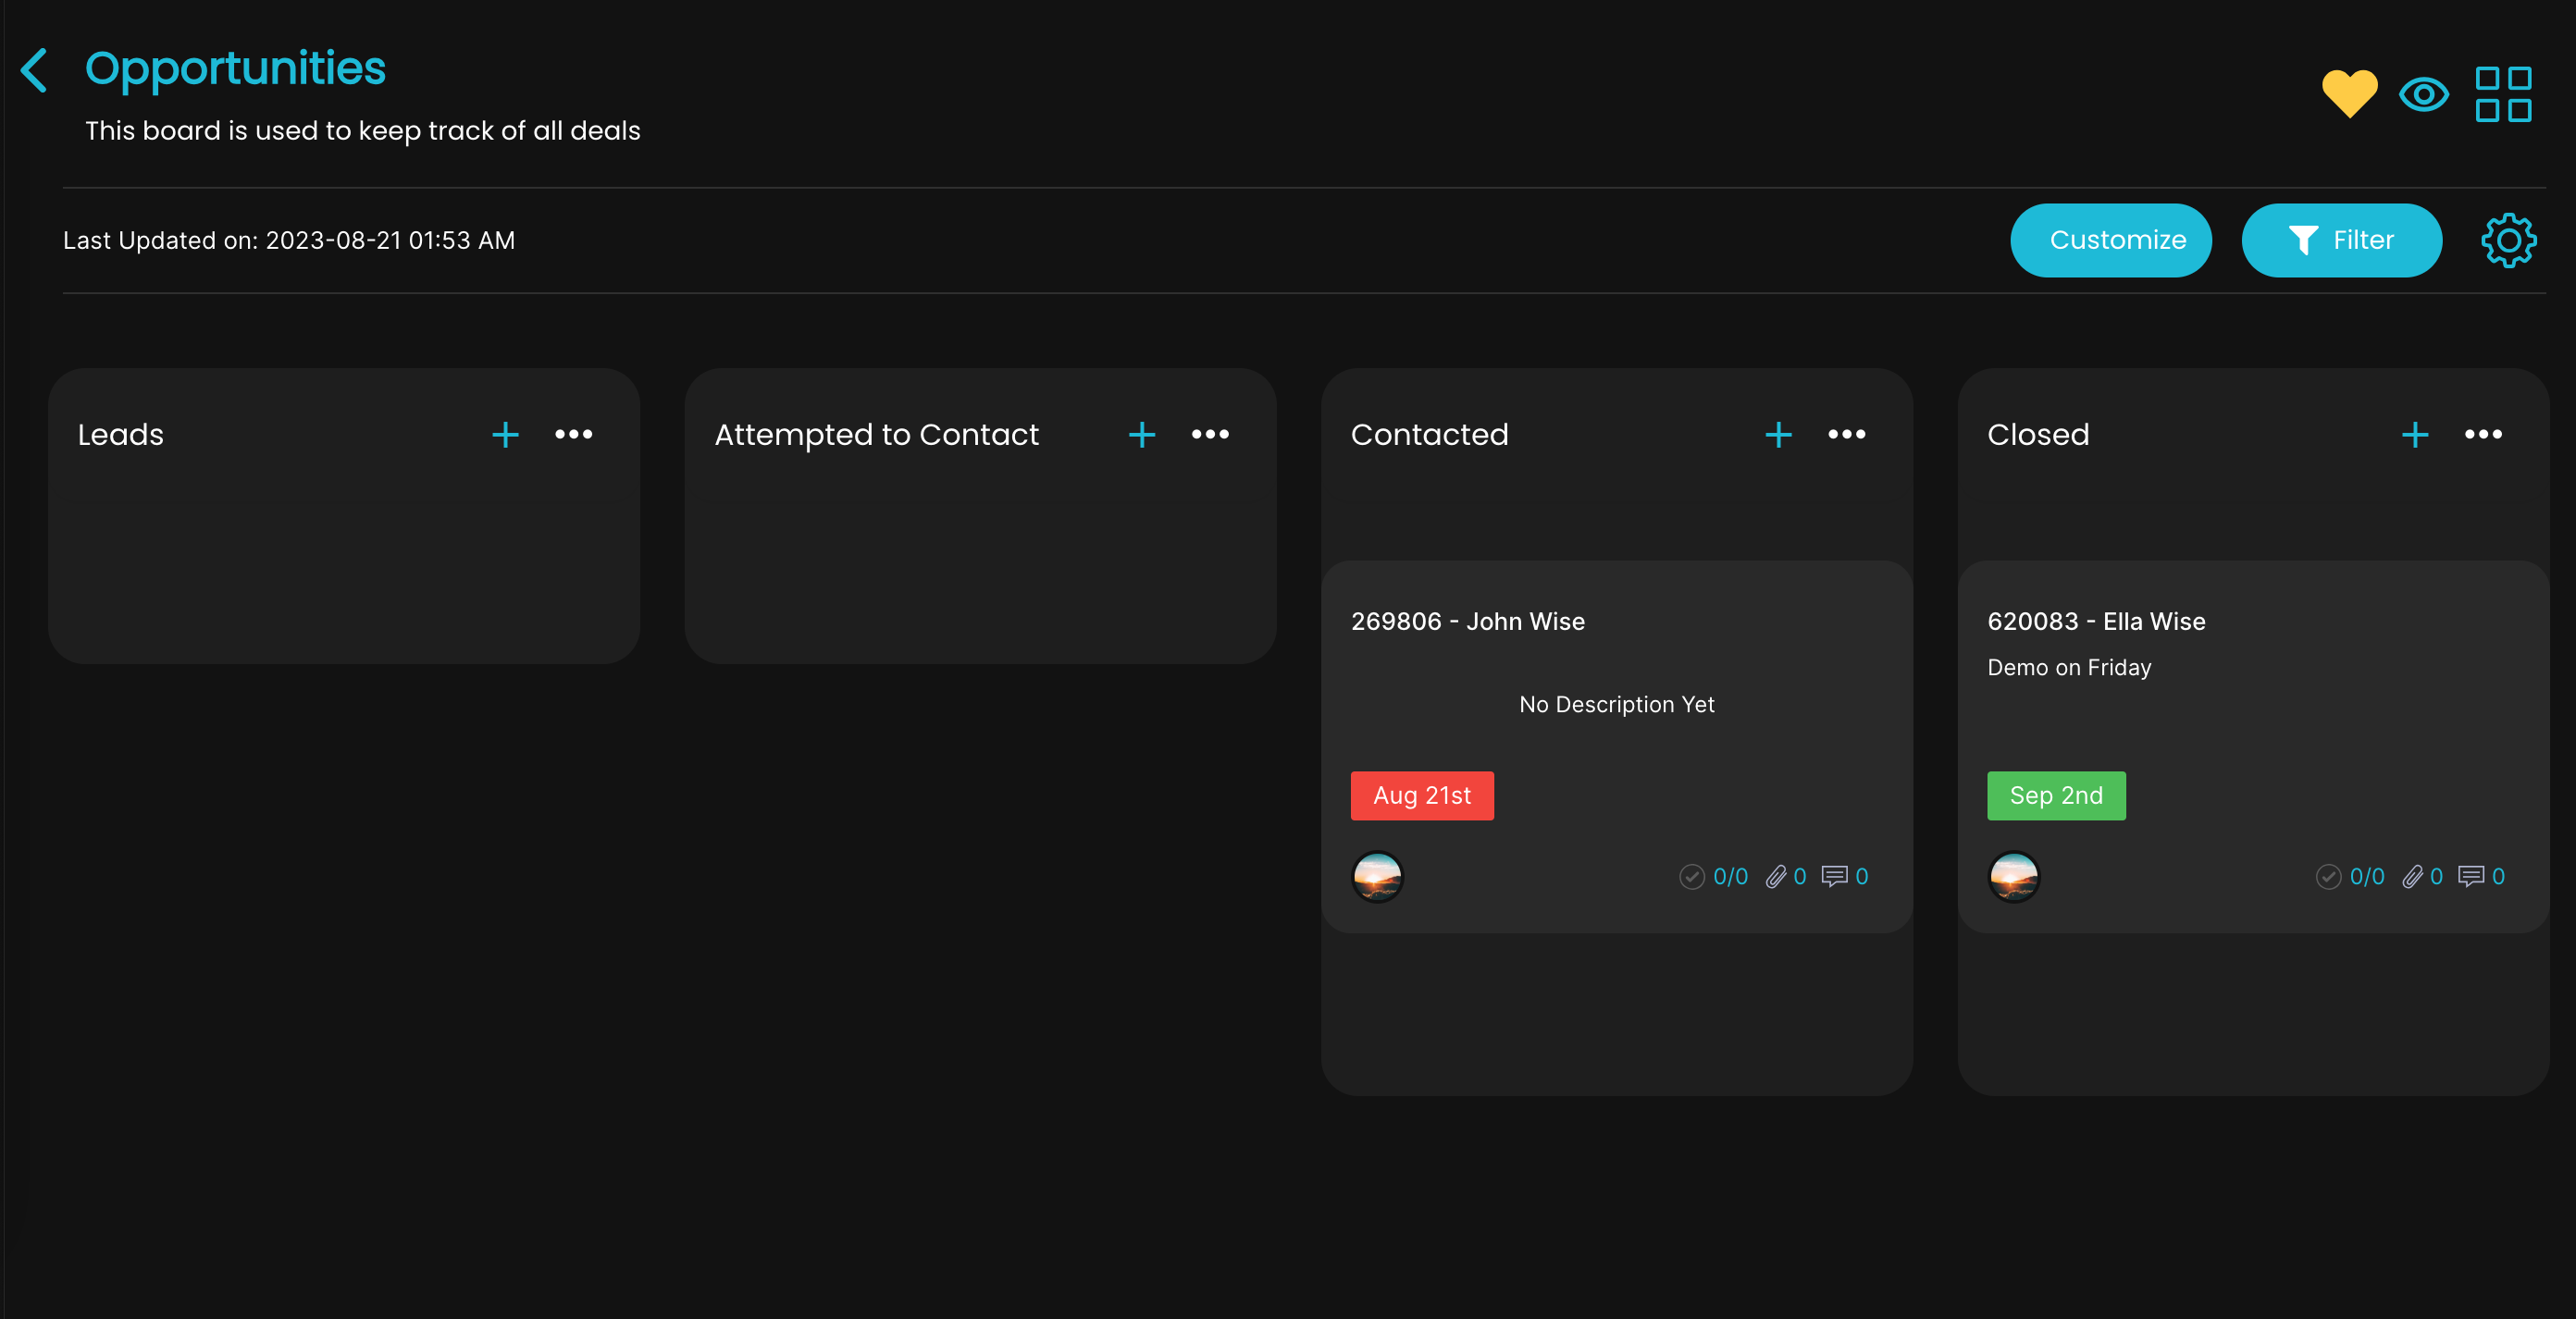Click assignee avatar on John Wise card
Screen dimensions: 2576x1319
pyautogui.click(x=1377, y=877)
